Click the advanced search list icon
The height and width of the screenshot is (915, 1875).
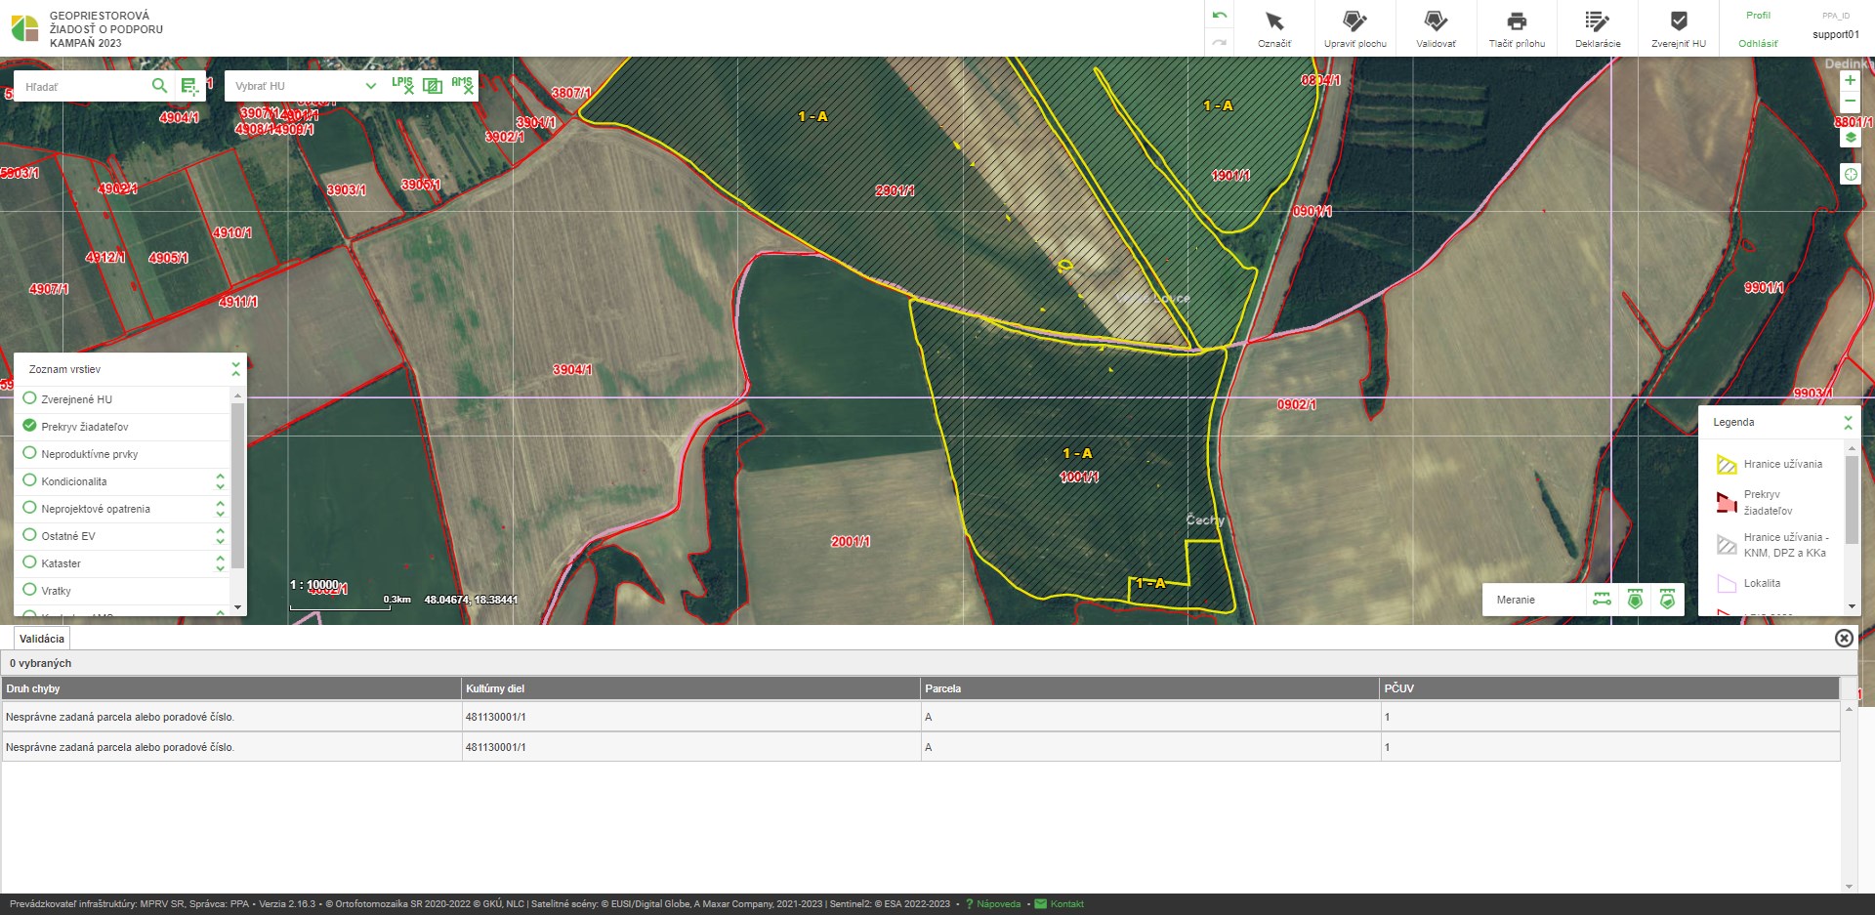[x=189, y=86]
